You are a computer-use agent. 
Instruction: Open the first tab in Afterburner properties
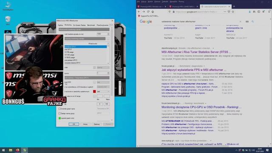60,25
